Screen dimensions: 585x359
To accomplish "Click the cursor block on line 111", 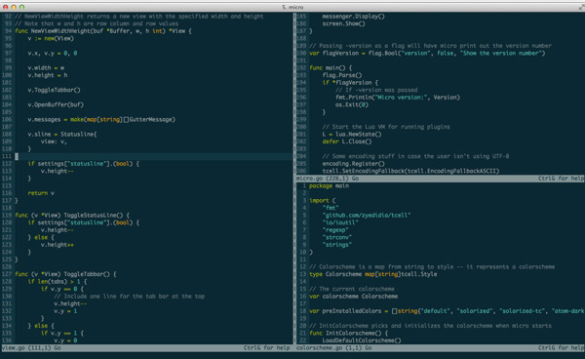I will point(17,156).
